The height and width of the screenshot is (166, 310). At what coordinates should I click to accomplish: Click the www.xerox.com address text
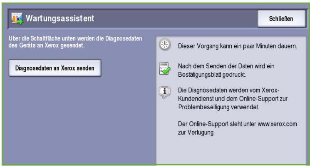[277, 124]
